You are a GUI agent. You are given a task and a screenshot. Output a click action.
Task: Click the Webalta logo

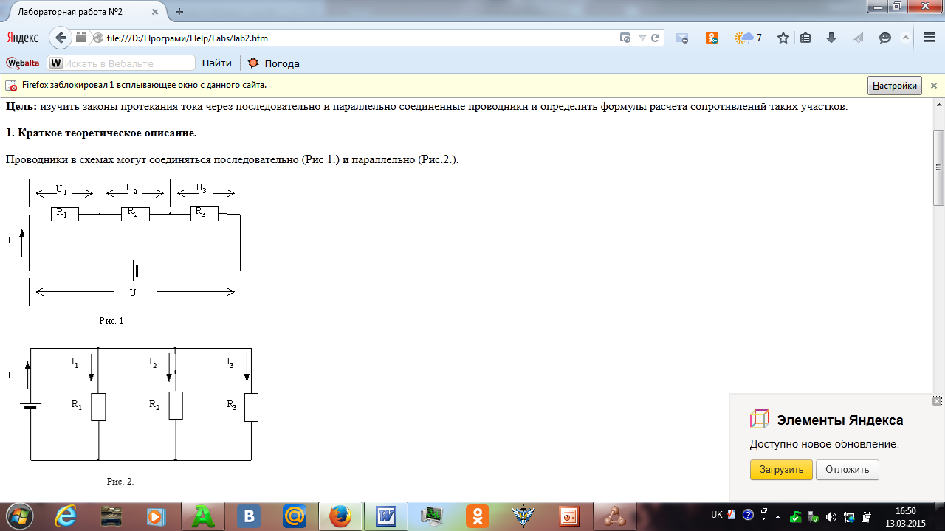[23, 63]
